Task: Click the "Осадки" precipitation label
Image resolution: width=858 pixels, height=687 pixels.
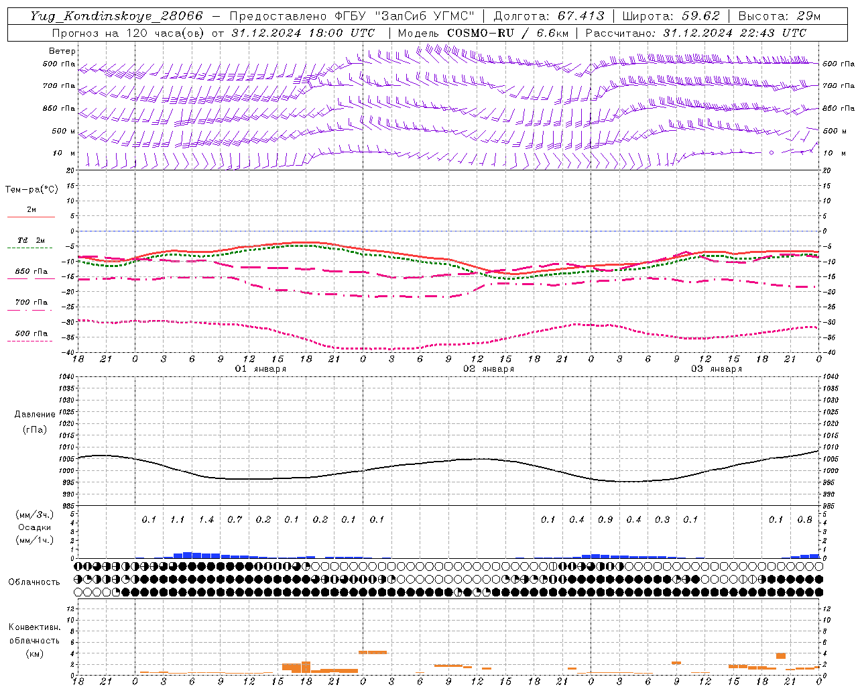Action: [x=35, y=527]
